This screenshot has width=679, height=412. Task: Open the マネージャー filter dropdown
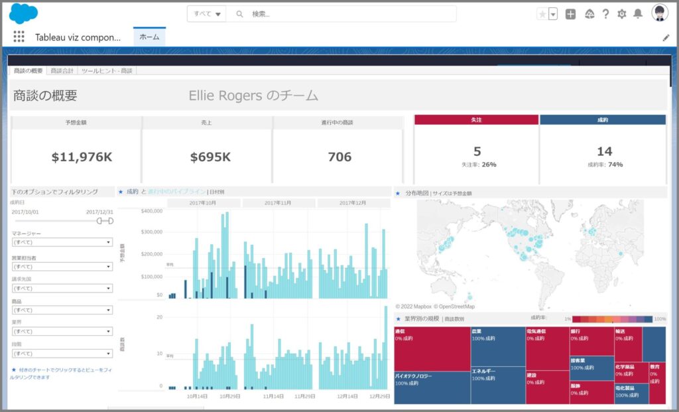pos(62,242)
